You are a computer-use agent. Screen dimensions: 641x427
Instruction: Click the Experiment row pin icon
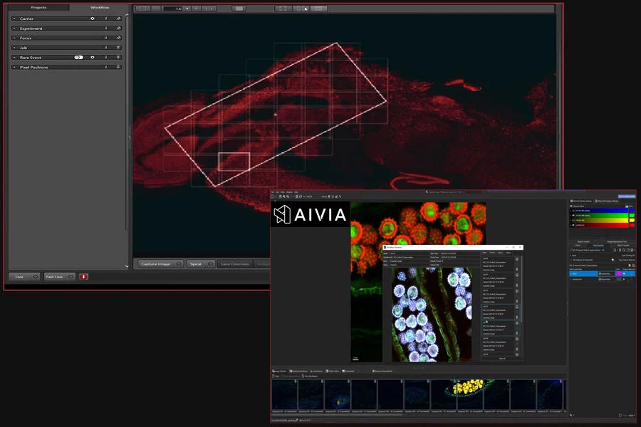coord(118,28)
